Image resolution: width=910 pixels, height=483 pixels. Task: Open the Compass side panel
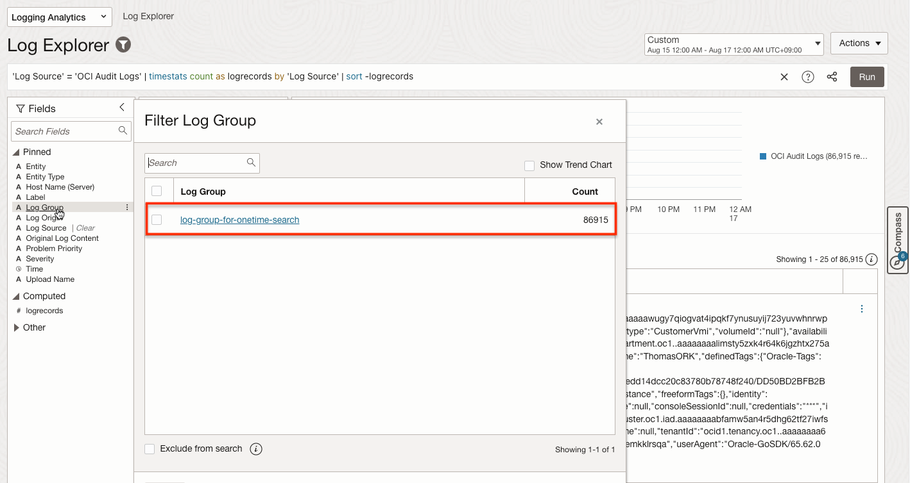point(898,240)
